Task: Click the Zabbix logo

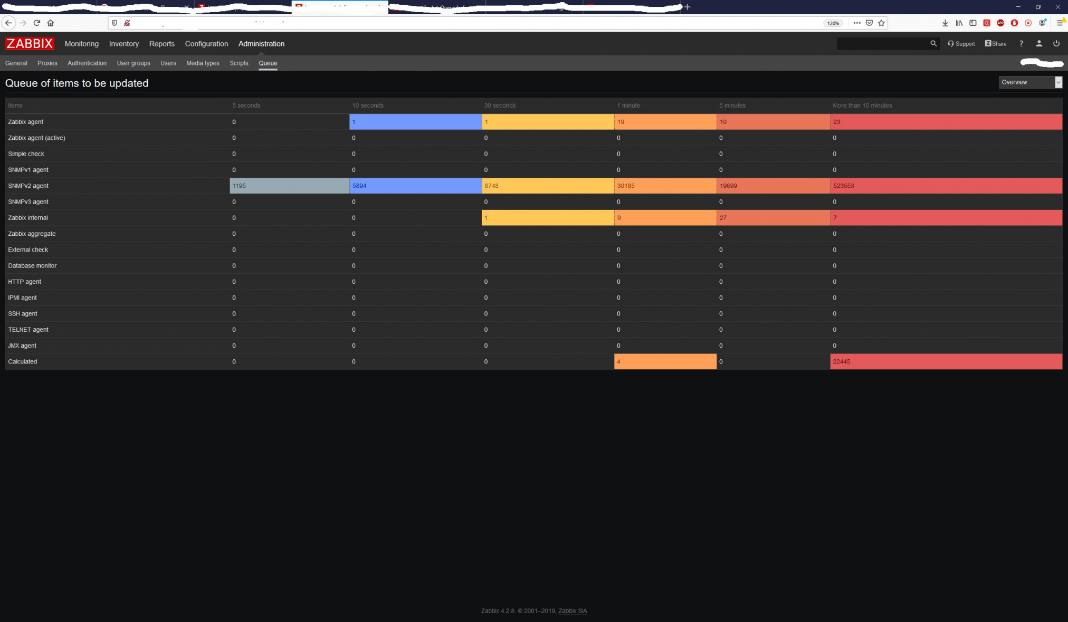Action: pos(30,44)
